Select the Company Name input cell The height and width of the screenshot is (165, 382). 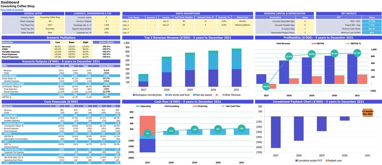tap(49, 17)
